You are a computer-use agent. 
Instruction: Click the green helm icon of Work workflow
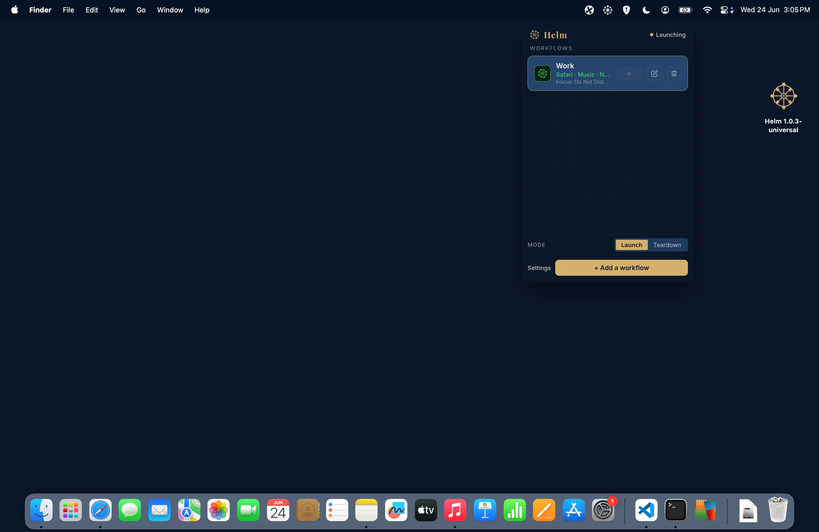(542, 73)
